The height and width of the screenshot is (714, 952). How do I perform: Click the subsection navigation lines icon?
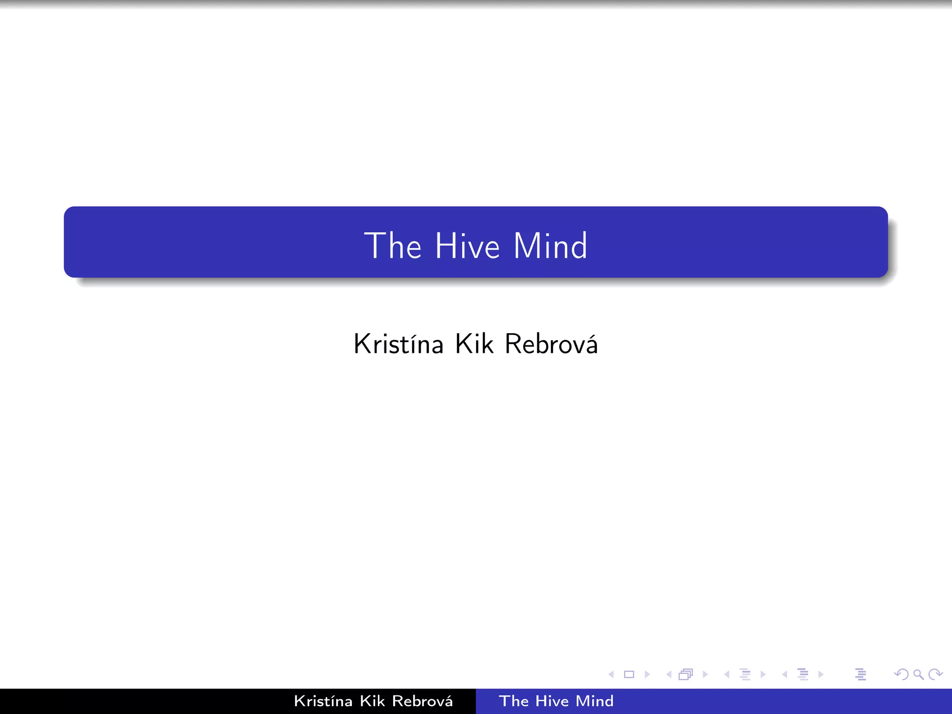click(745, 674)
